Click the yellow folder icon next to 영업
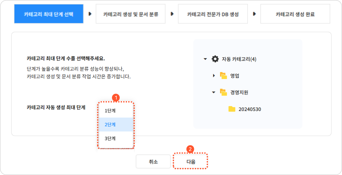 coord(223,76)
